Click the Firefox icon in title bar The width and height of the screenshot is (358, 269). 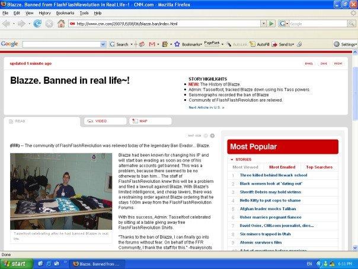tap(3, 4)
